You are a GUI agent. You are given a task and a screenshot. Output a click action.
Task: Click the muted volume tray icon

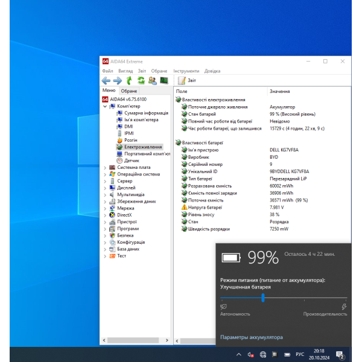[x=250, y=354]
